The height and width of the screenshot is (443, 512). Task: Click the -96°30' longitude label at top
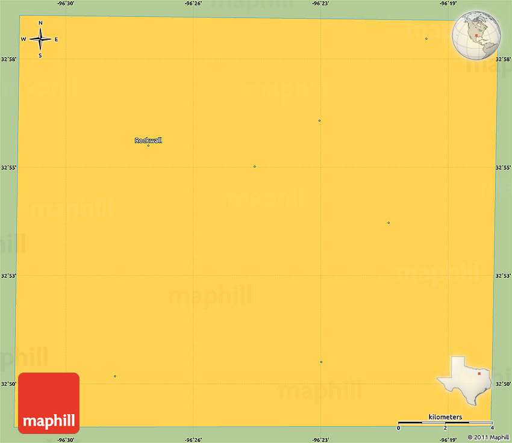pos(66,3)
